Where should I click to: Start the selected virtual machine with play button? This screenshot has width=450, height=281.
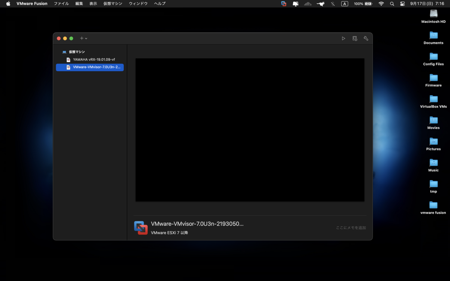tap(343, 38)
